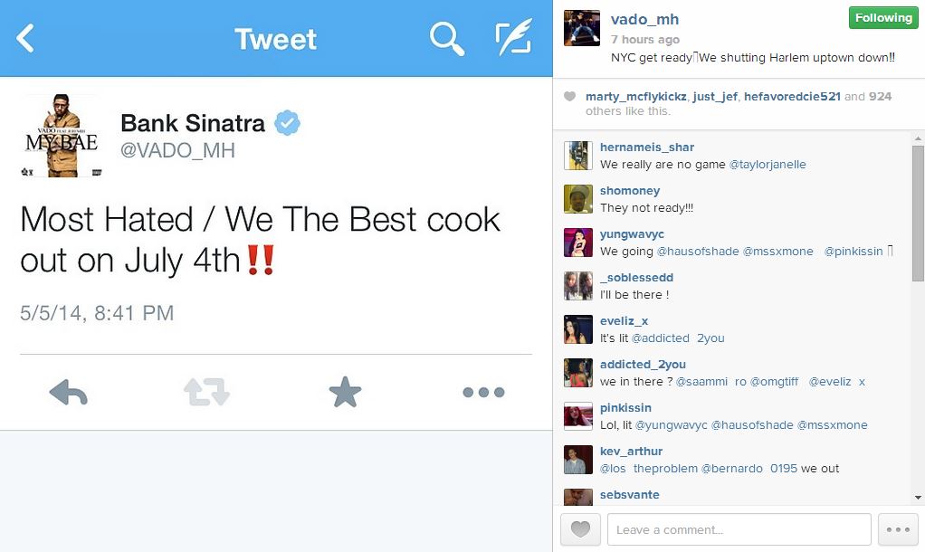The image size is (925, 552).
Task: Retweet the Most Hated cookout tweet
Action: 206,392
